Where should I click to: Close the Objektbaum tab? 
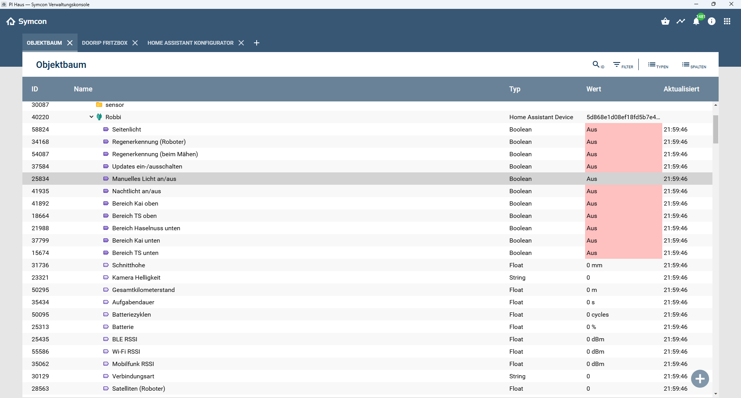click(70, 43)
